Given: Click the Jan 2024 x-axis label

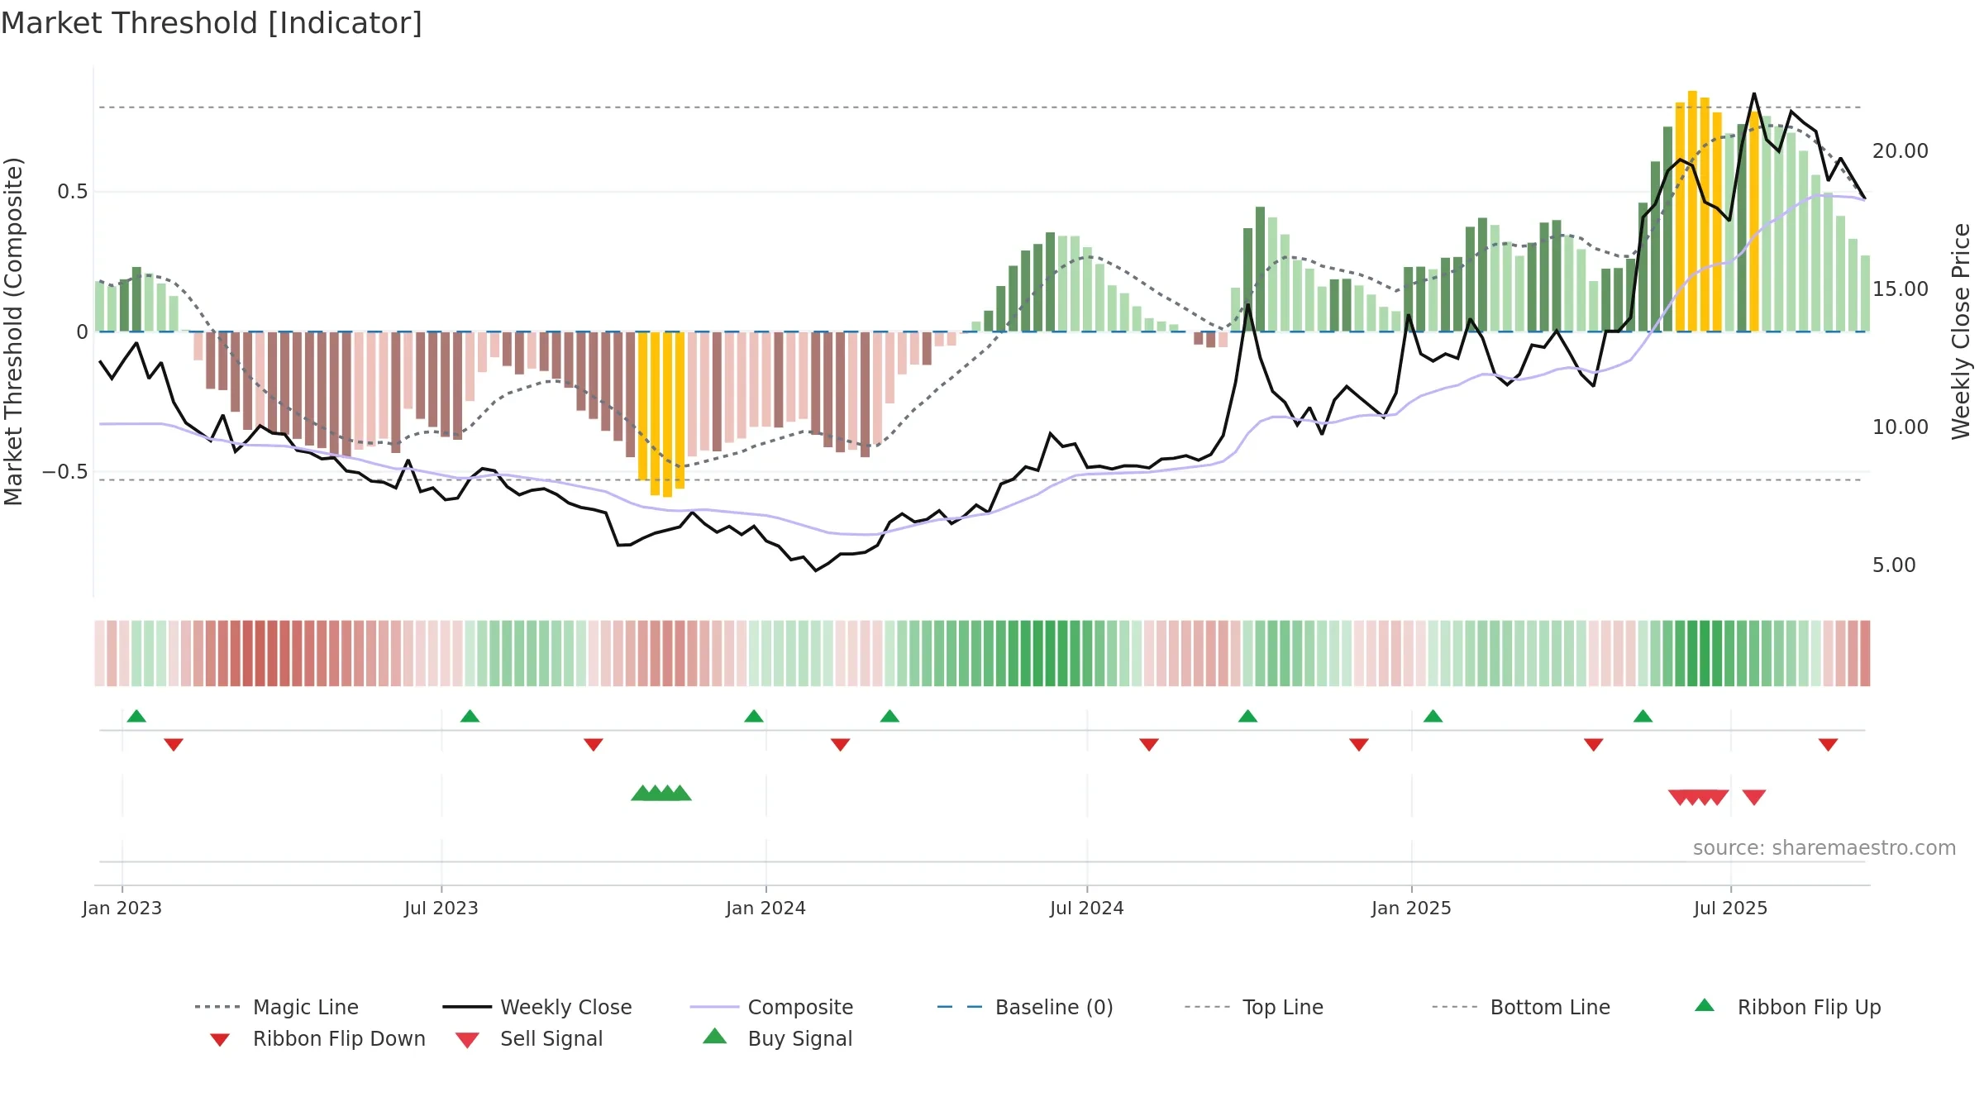Looking at the screenshot, I should tap(766, 909).
